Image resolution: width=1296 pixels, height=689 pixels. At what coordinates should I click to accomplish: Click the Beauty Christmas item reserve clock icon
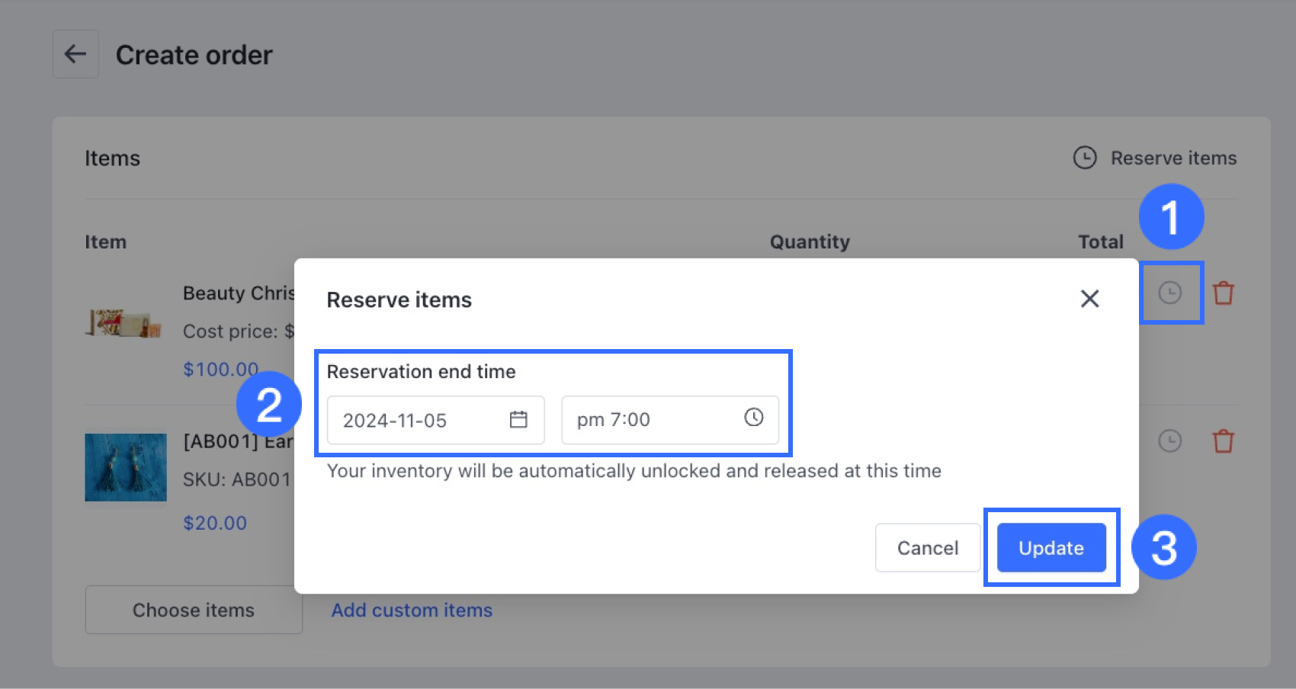coord(1169,293)
